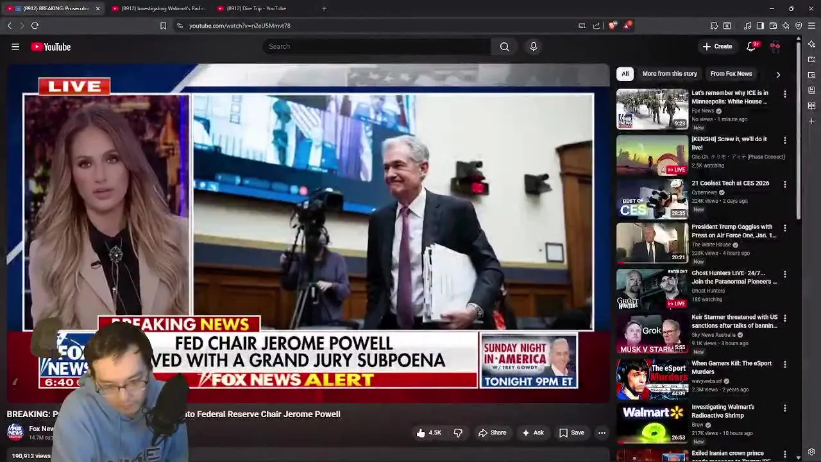Select the More from this story chip
Image resolution: width=821 pixels, height=462 pixels.
(x=669, y=74)
